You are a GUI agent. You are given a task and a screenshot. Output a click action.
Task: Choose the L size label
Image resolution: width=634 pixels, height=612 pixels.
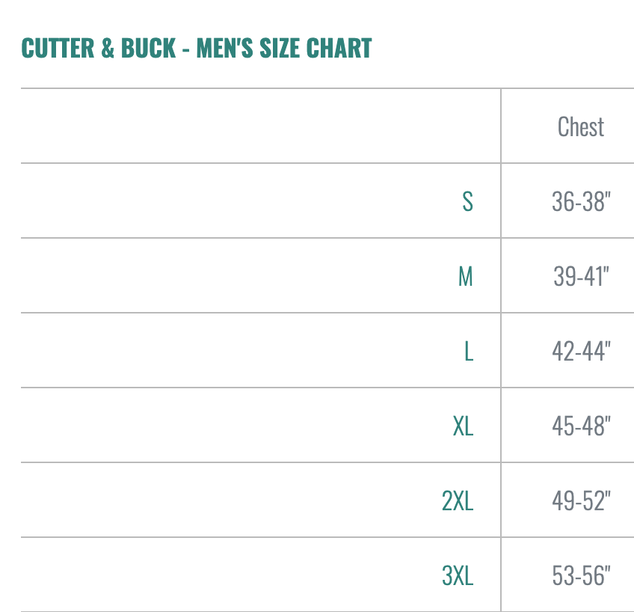469,351
